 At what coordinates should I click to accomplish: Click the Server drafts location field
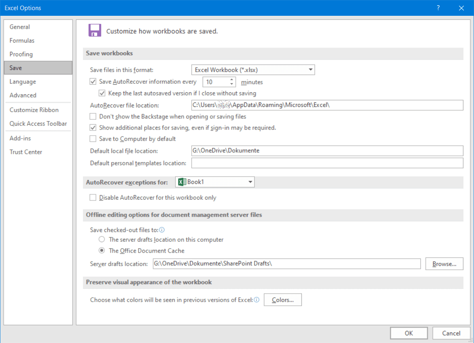(286, 264)
